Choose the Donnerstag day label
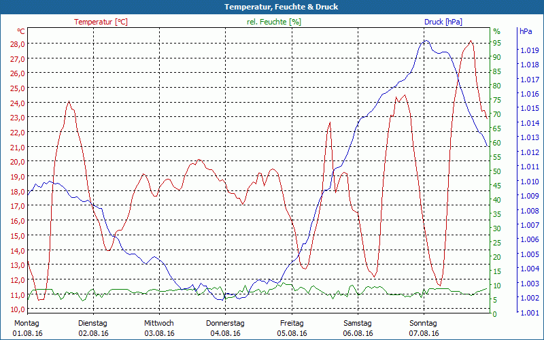 [225, 323]
